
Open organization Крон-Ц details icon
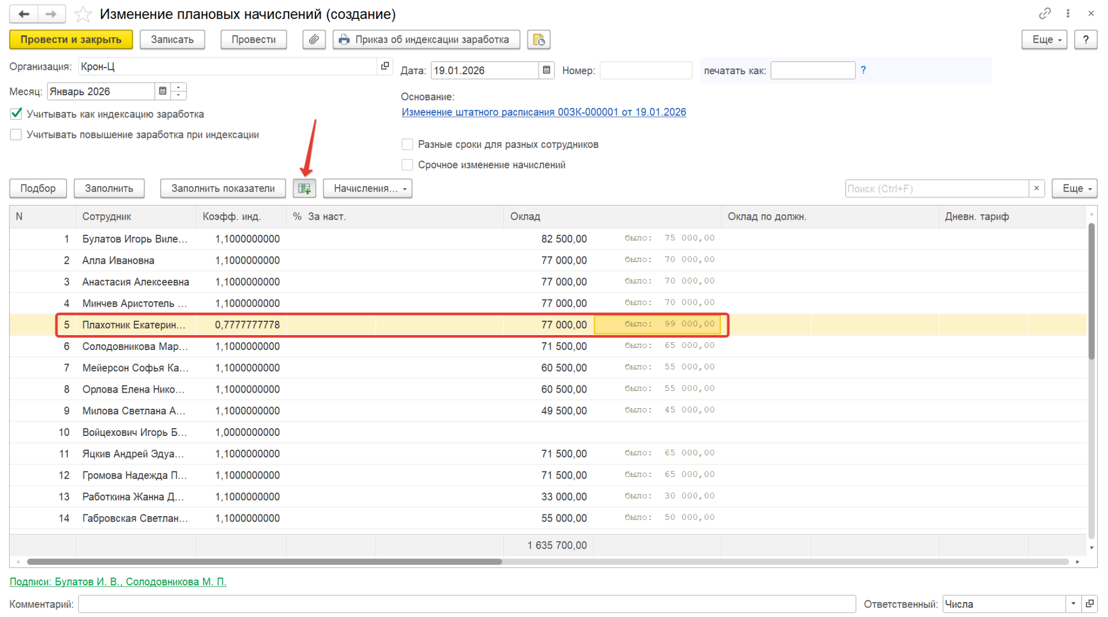[385, 66]
